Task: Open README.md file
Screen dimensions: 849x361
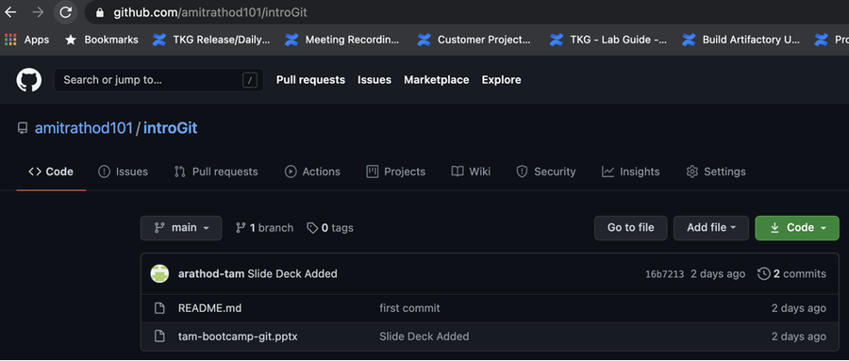Action: pyautogui.click(x=210, y=308)
